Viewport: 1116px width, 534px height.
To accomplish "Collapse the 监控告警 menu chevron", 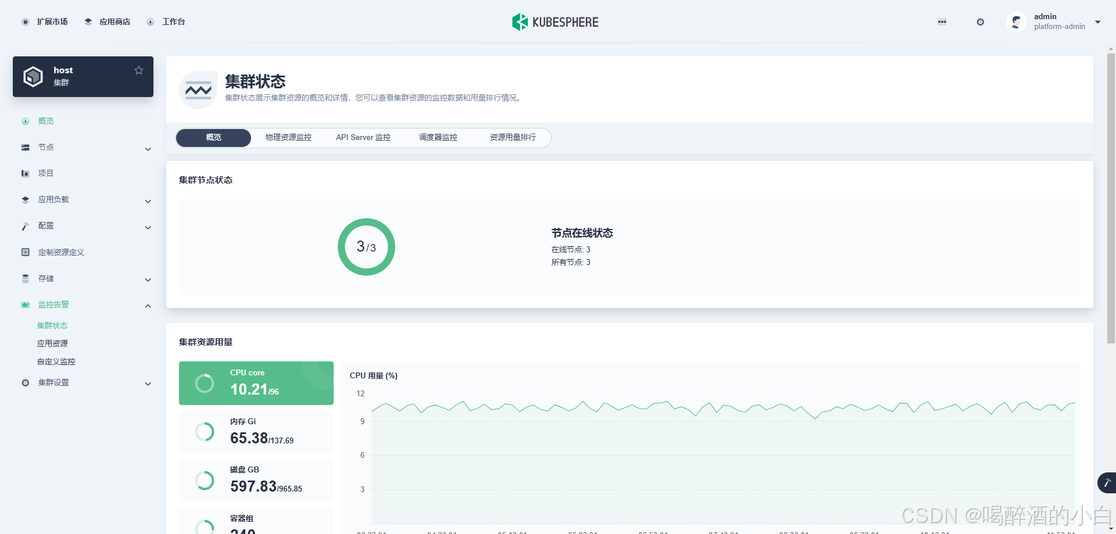I will pyautogui.click(x=148, y=306).
